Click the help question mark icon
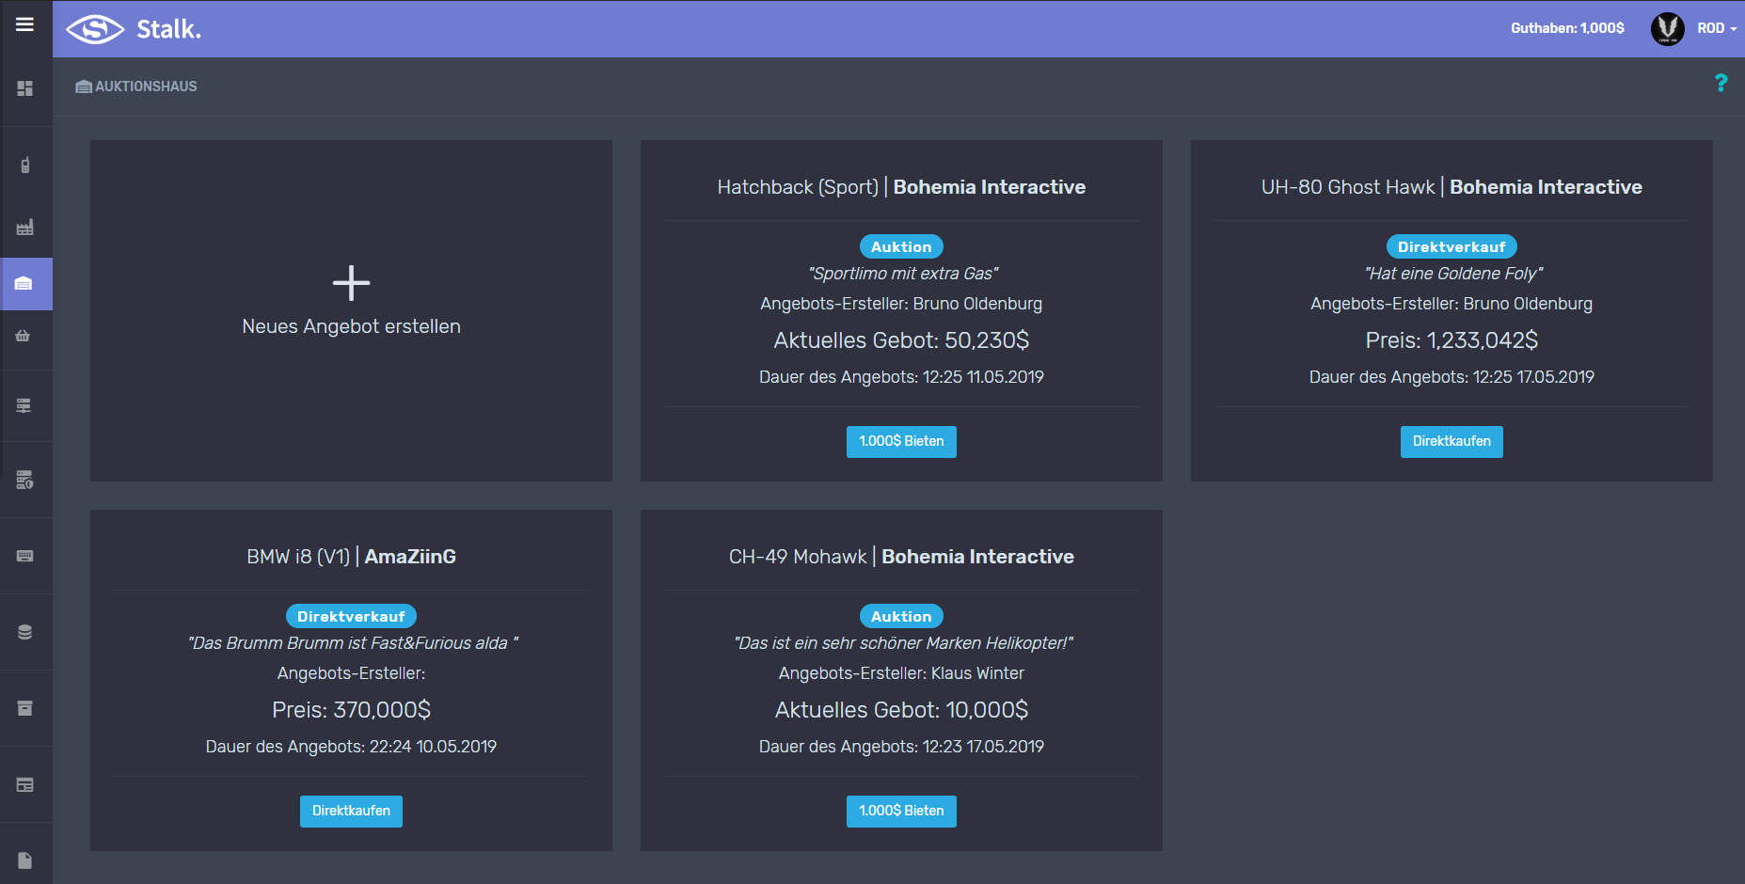Screen dimensions: 1745x884 (x=1721, y=83)
